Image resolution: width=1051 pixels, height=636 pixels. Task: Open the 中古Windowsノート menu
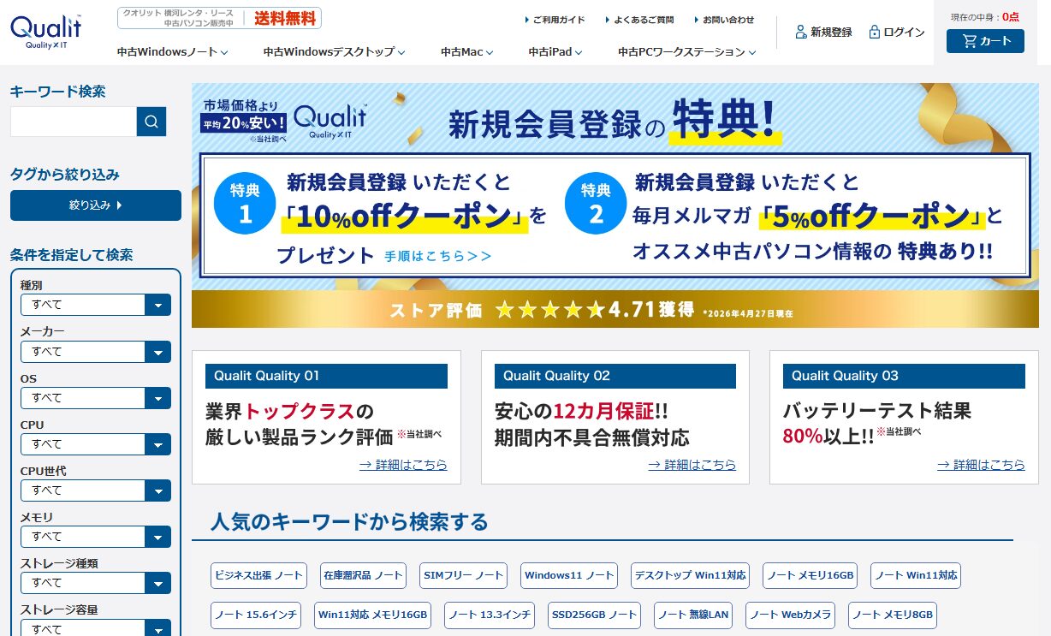tap(173, 52)
